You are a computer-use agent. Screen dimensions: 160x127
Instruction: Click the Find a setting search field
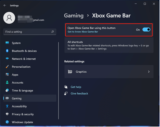(30, 32)
